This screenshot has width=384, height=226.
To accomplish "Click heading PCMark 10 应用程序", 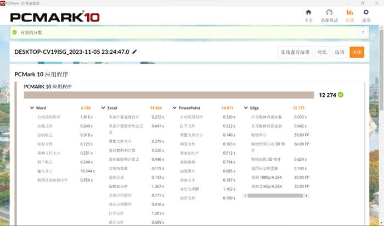I will pos(41,74).
